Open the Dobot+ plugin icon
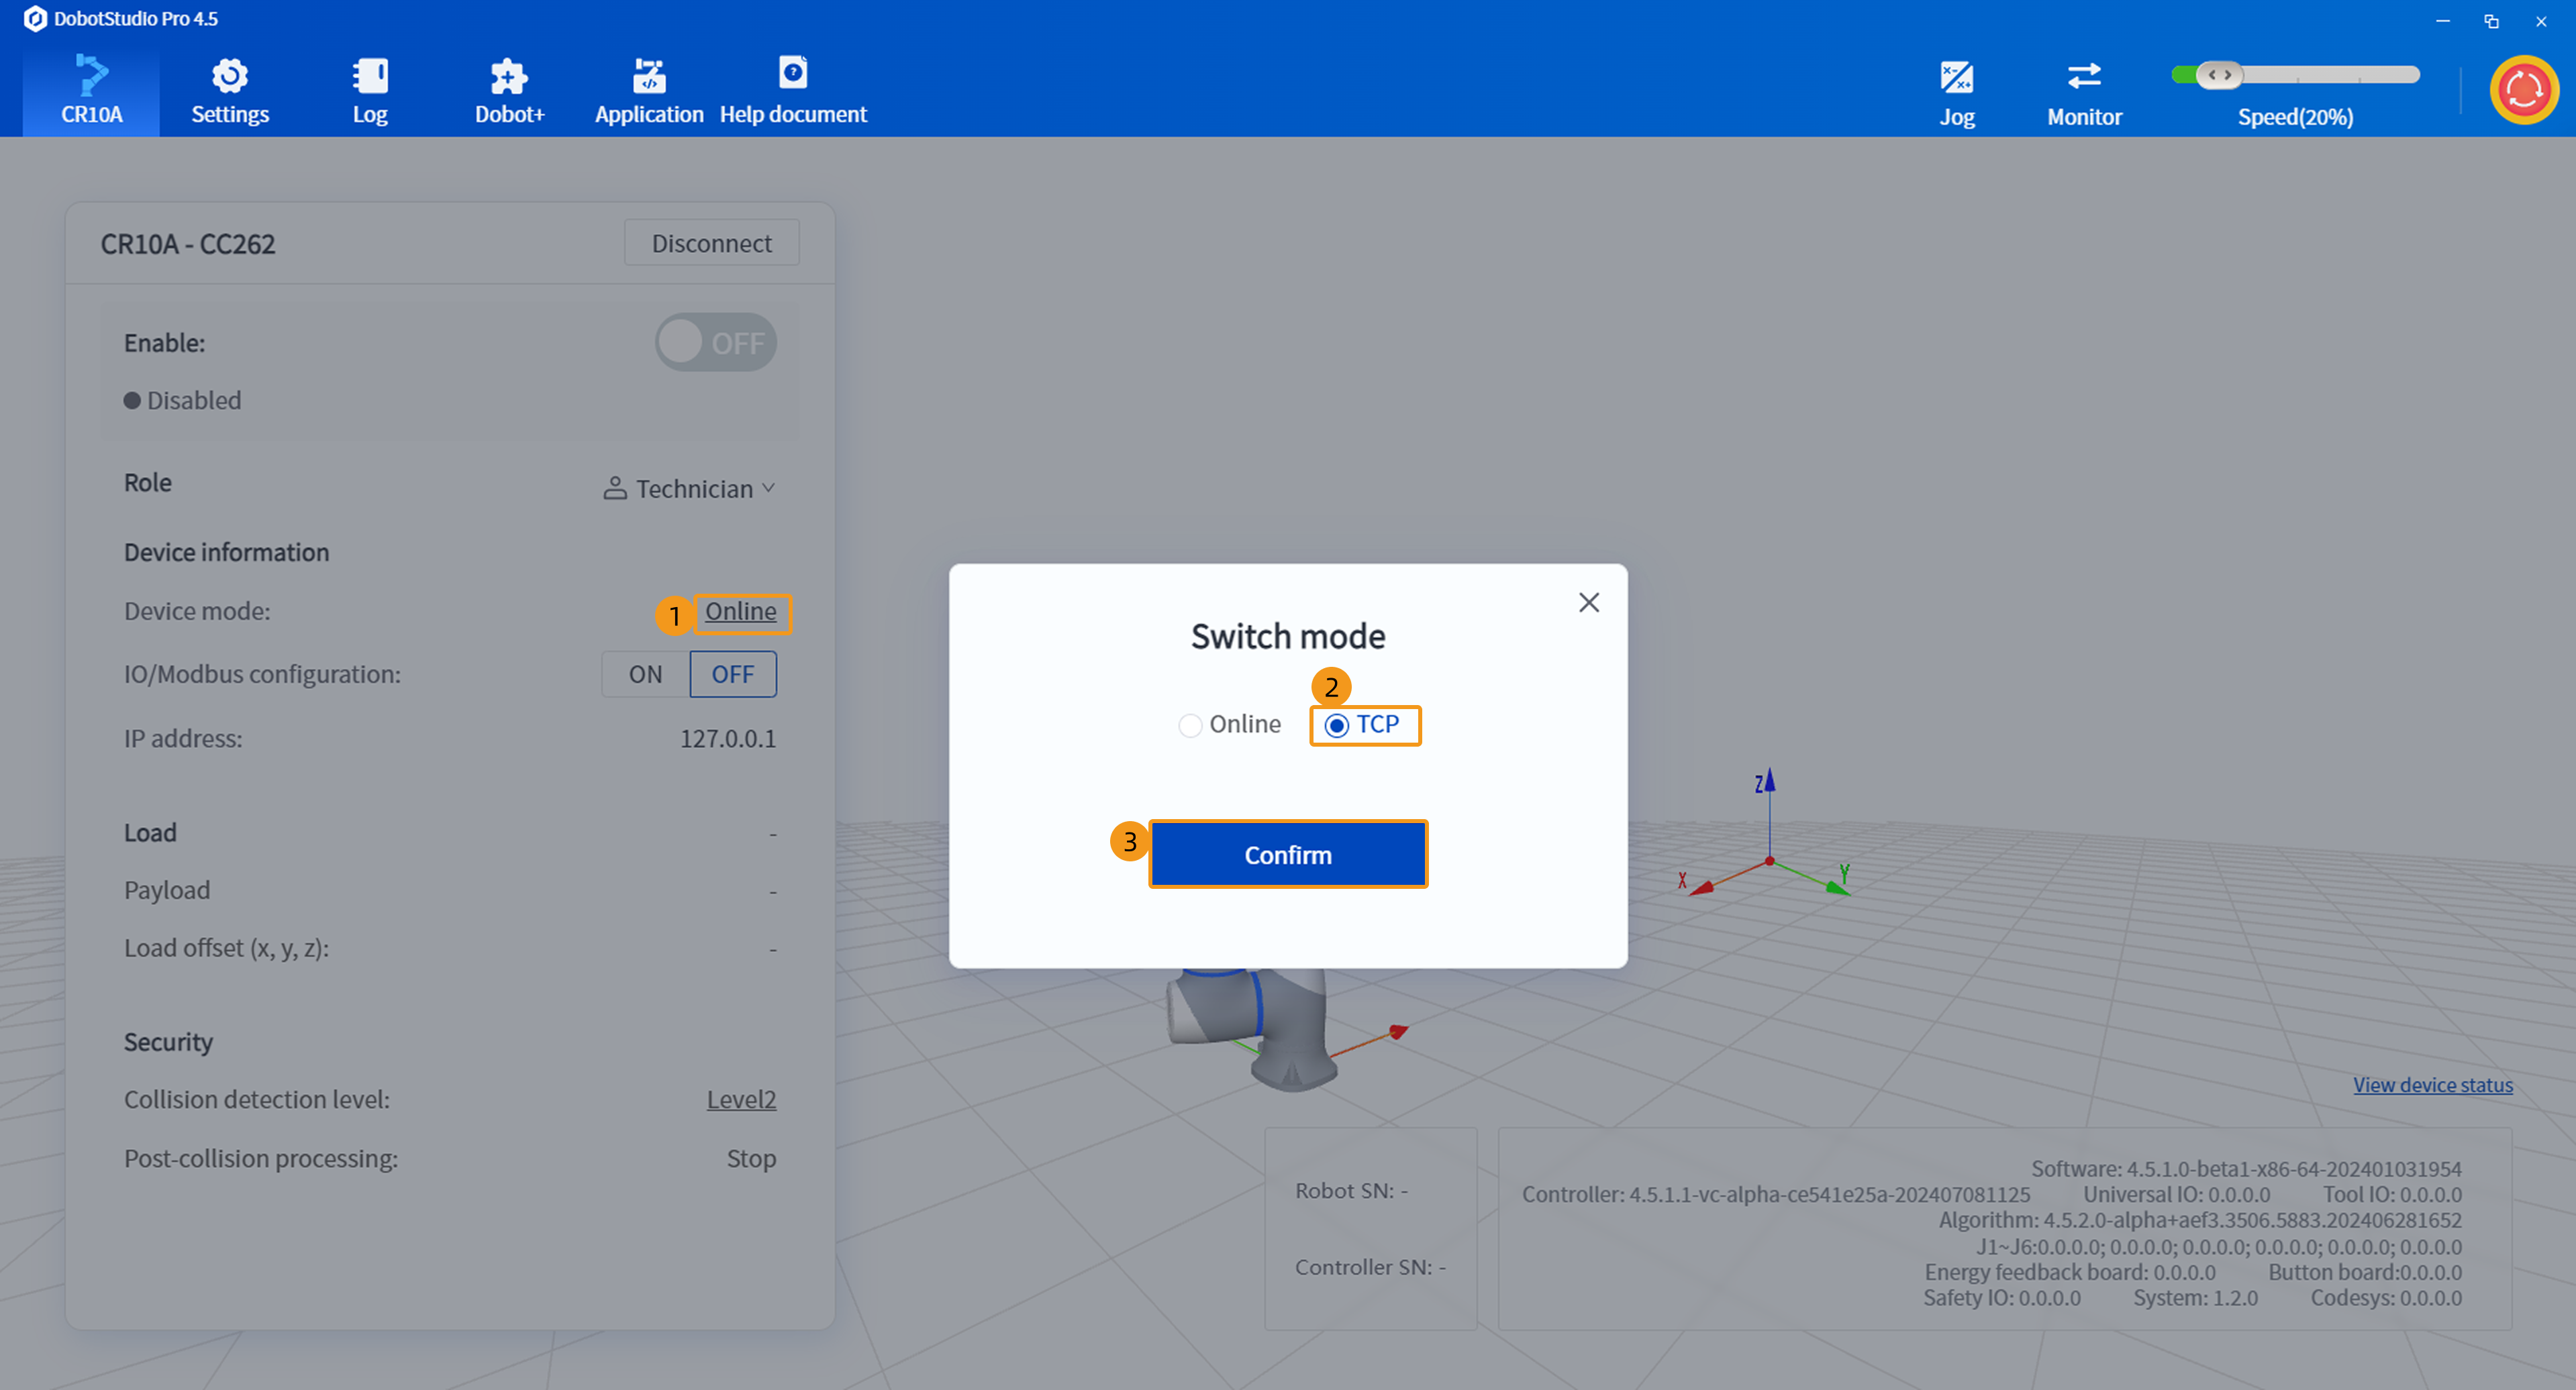The image size is (2576, 1390). 509,77
